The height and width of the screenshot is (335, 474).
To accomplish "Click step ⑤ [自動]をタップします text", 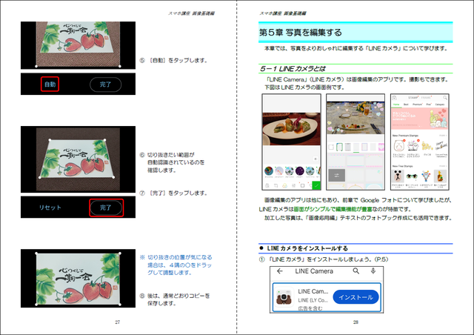I will pyautogui.click(x=173, y=61).
